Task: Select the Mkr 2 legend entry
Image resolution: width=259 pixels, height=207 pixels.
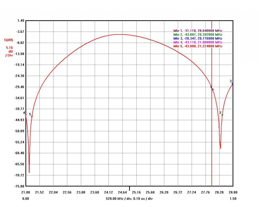Action: coord(198,35)
